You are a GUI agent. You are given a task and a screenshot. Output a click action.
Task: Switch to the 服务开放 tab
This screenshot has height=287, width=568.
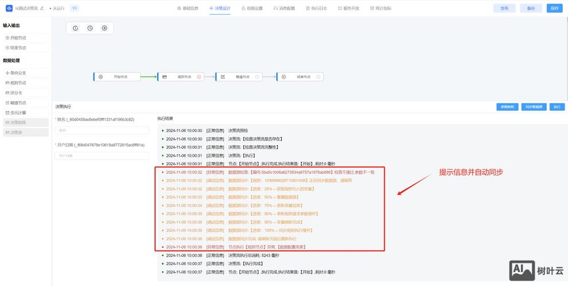(349, 9)
